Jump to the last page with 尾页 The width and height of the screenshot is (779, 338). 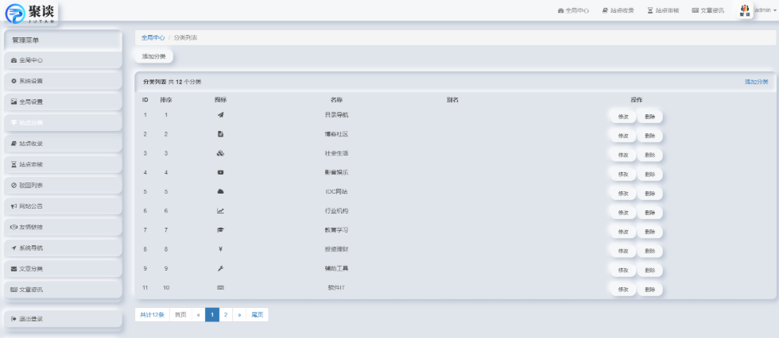[258, 315]
